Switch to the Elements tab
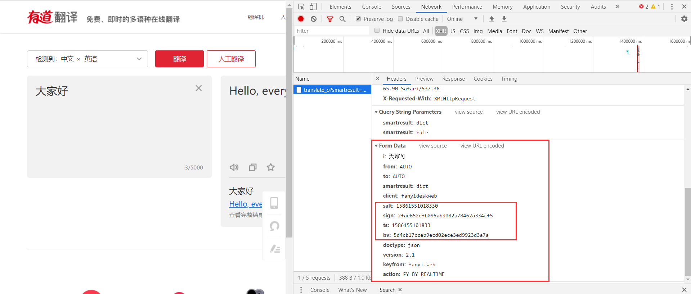This screenshot has height=294, width=691. click(x=340, y=6)
